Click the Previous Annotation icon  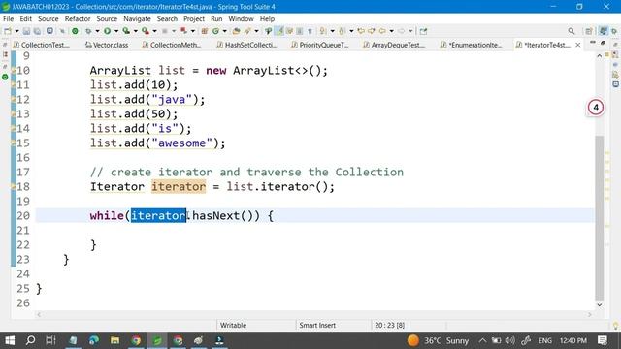tap(342, 31)
